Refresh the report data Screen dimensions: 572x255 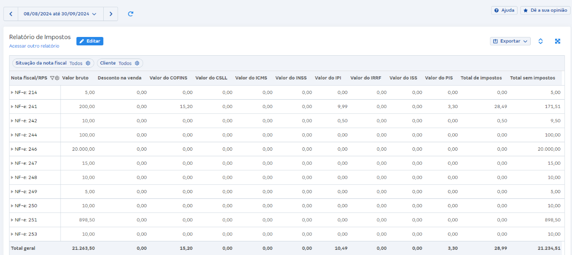[130, 14]
